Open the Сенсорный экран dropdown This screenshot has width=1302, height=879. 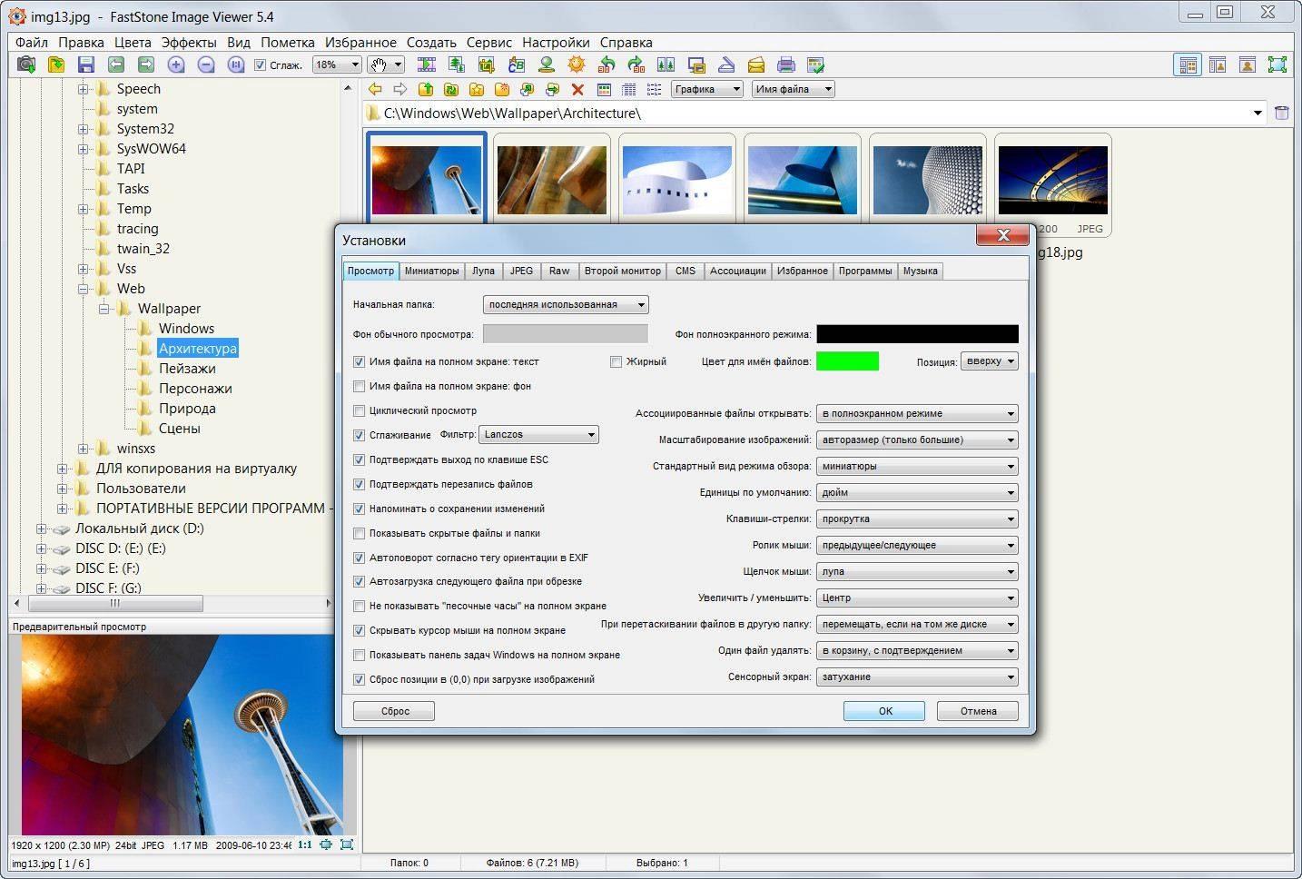917,677
